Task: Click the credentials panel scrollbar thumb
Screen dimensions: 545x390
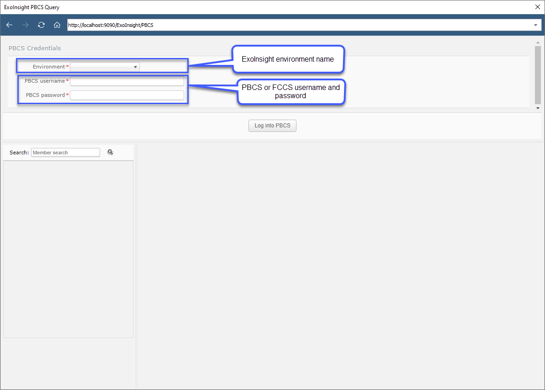Action: [x=538, y=75]
